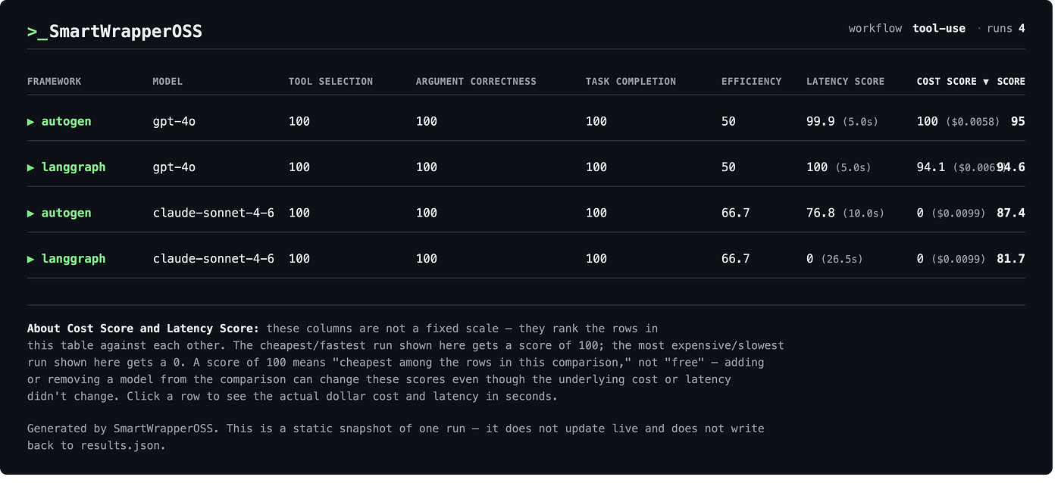
Task: Click 'gpt-4o' model in langgraph row
Action: click(174, 167)
